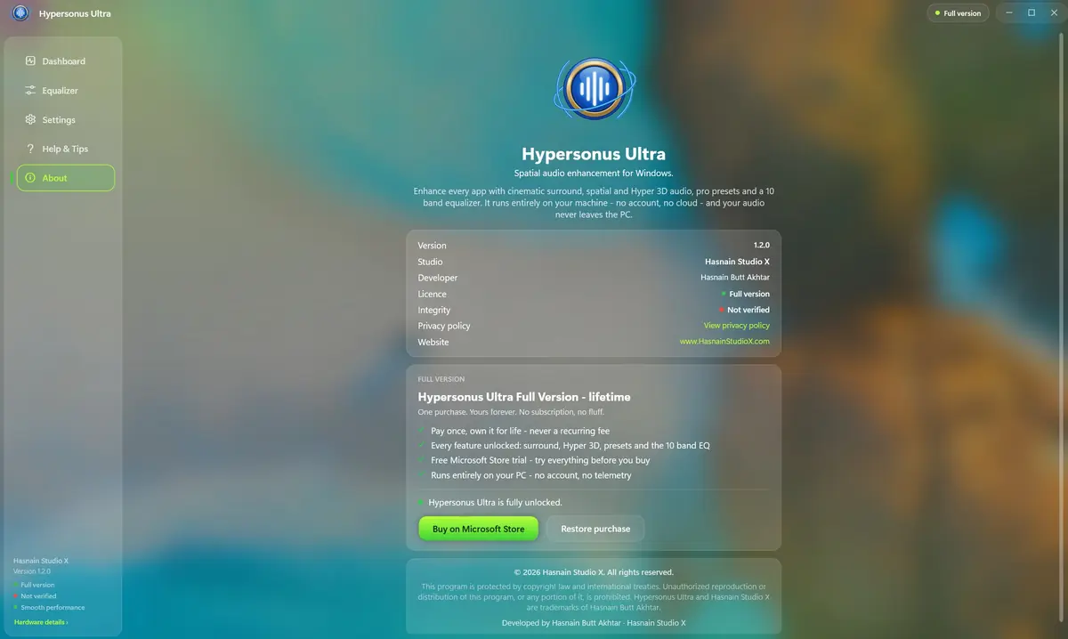Click the Hasnain Studio X studio value
Viewport: 1068px width, 639px height.
[x=737, y=262]
